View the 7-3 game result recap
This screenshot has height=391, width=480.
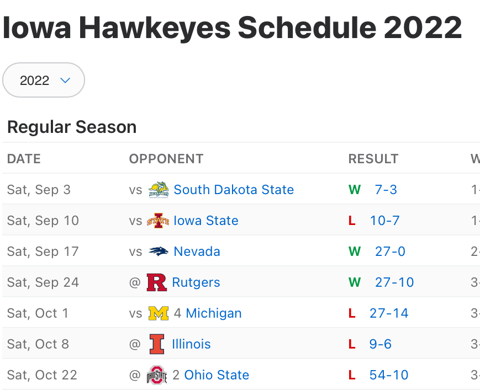(386, 190)
